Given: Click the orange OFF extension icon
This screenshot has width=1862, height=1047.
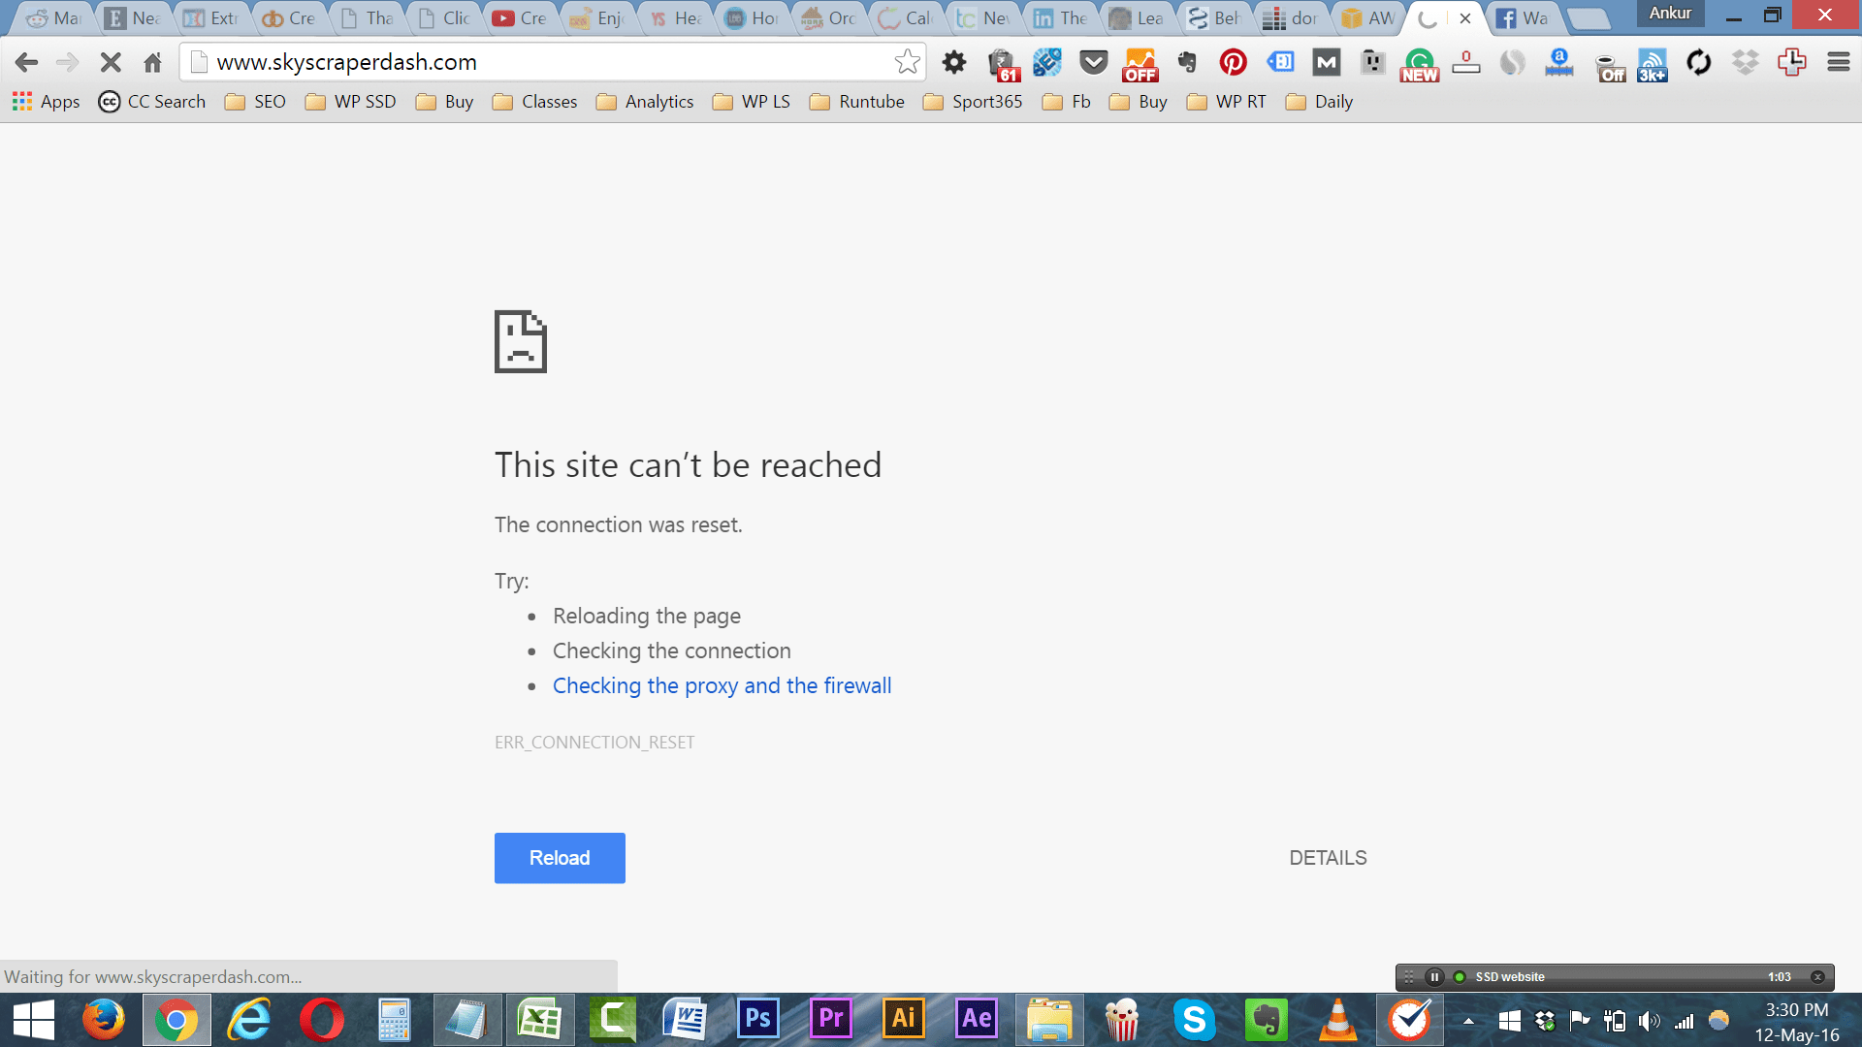Looking at the screenshot, I should tap(1140, 65).
